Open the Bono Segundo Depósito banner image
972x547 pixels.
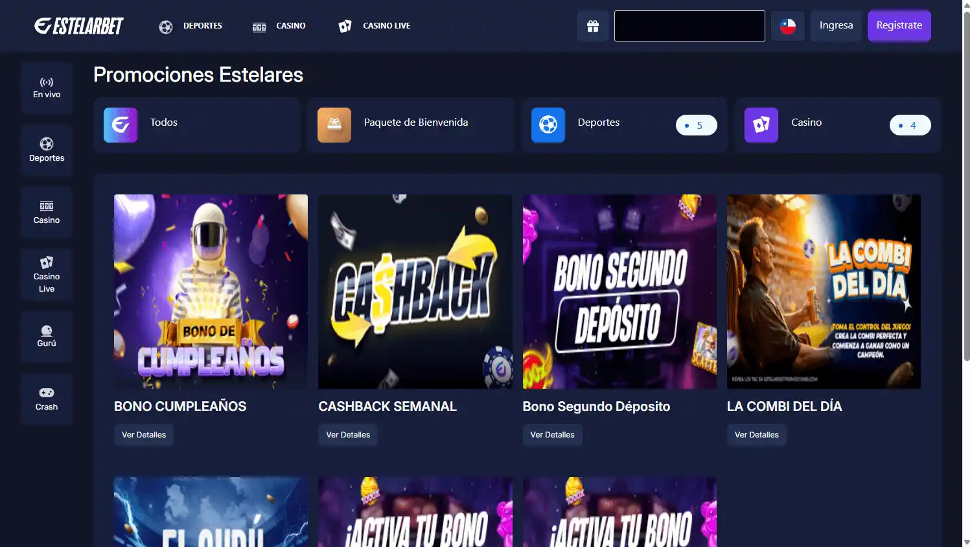(x=619, y=292)
